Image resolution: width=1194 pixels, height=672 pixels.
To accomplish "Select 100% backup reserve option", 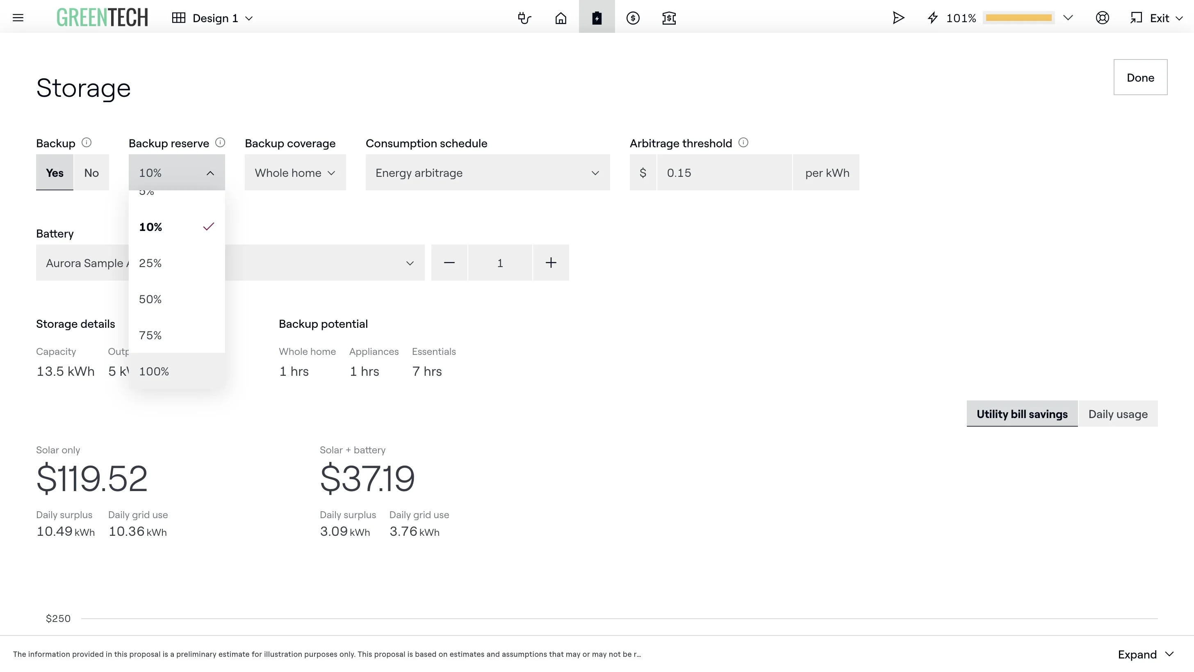I will coord(177,371).
